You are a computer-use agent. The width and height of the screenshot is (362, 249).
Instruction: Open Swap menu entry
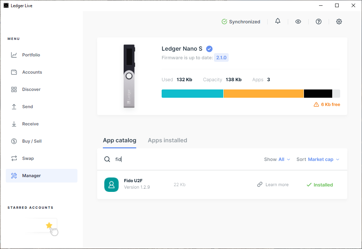(42, 158)
